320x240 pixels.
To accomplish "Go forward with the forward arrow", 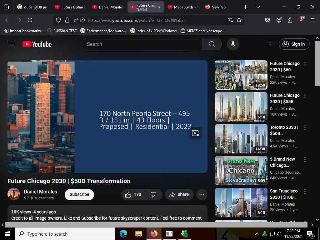I will 18,20.
